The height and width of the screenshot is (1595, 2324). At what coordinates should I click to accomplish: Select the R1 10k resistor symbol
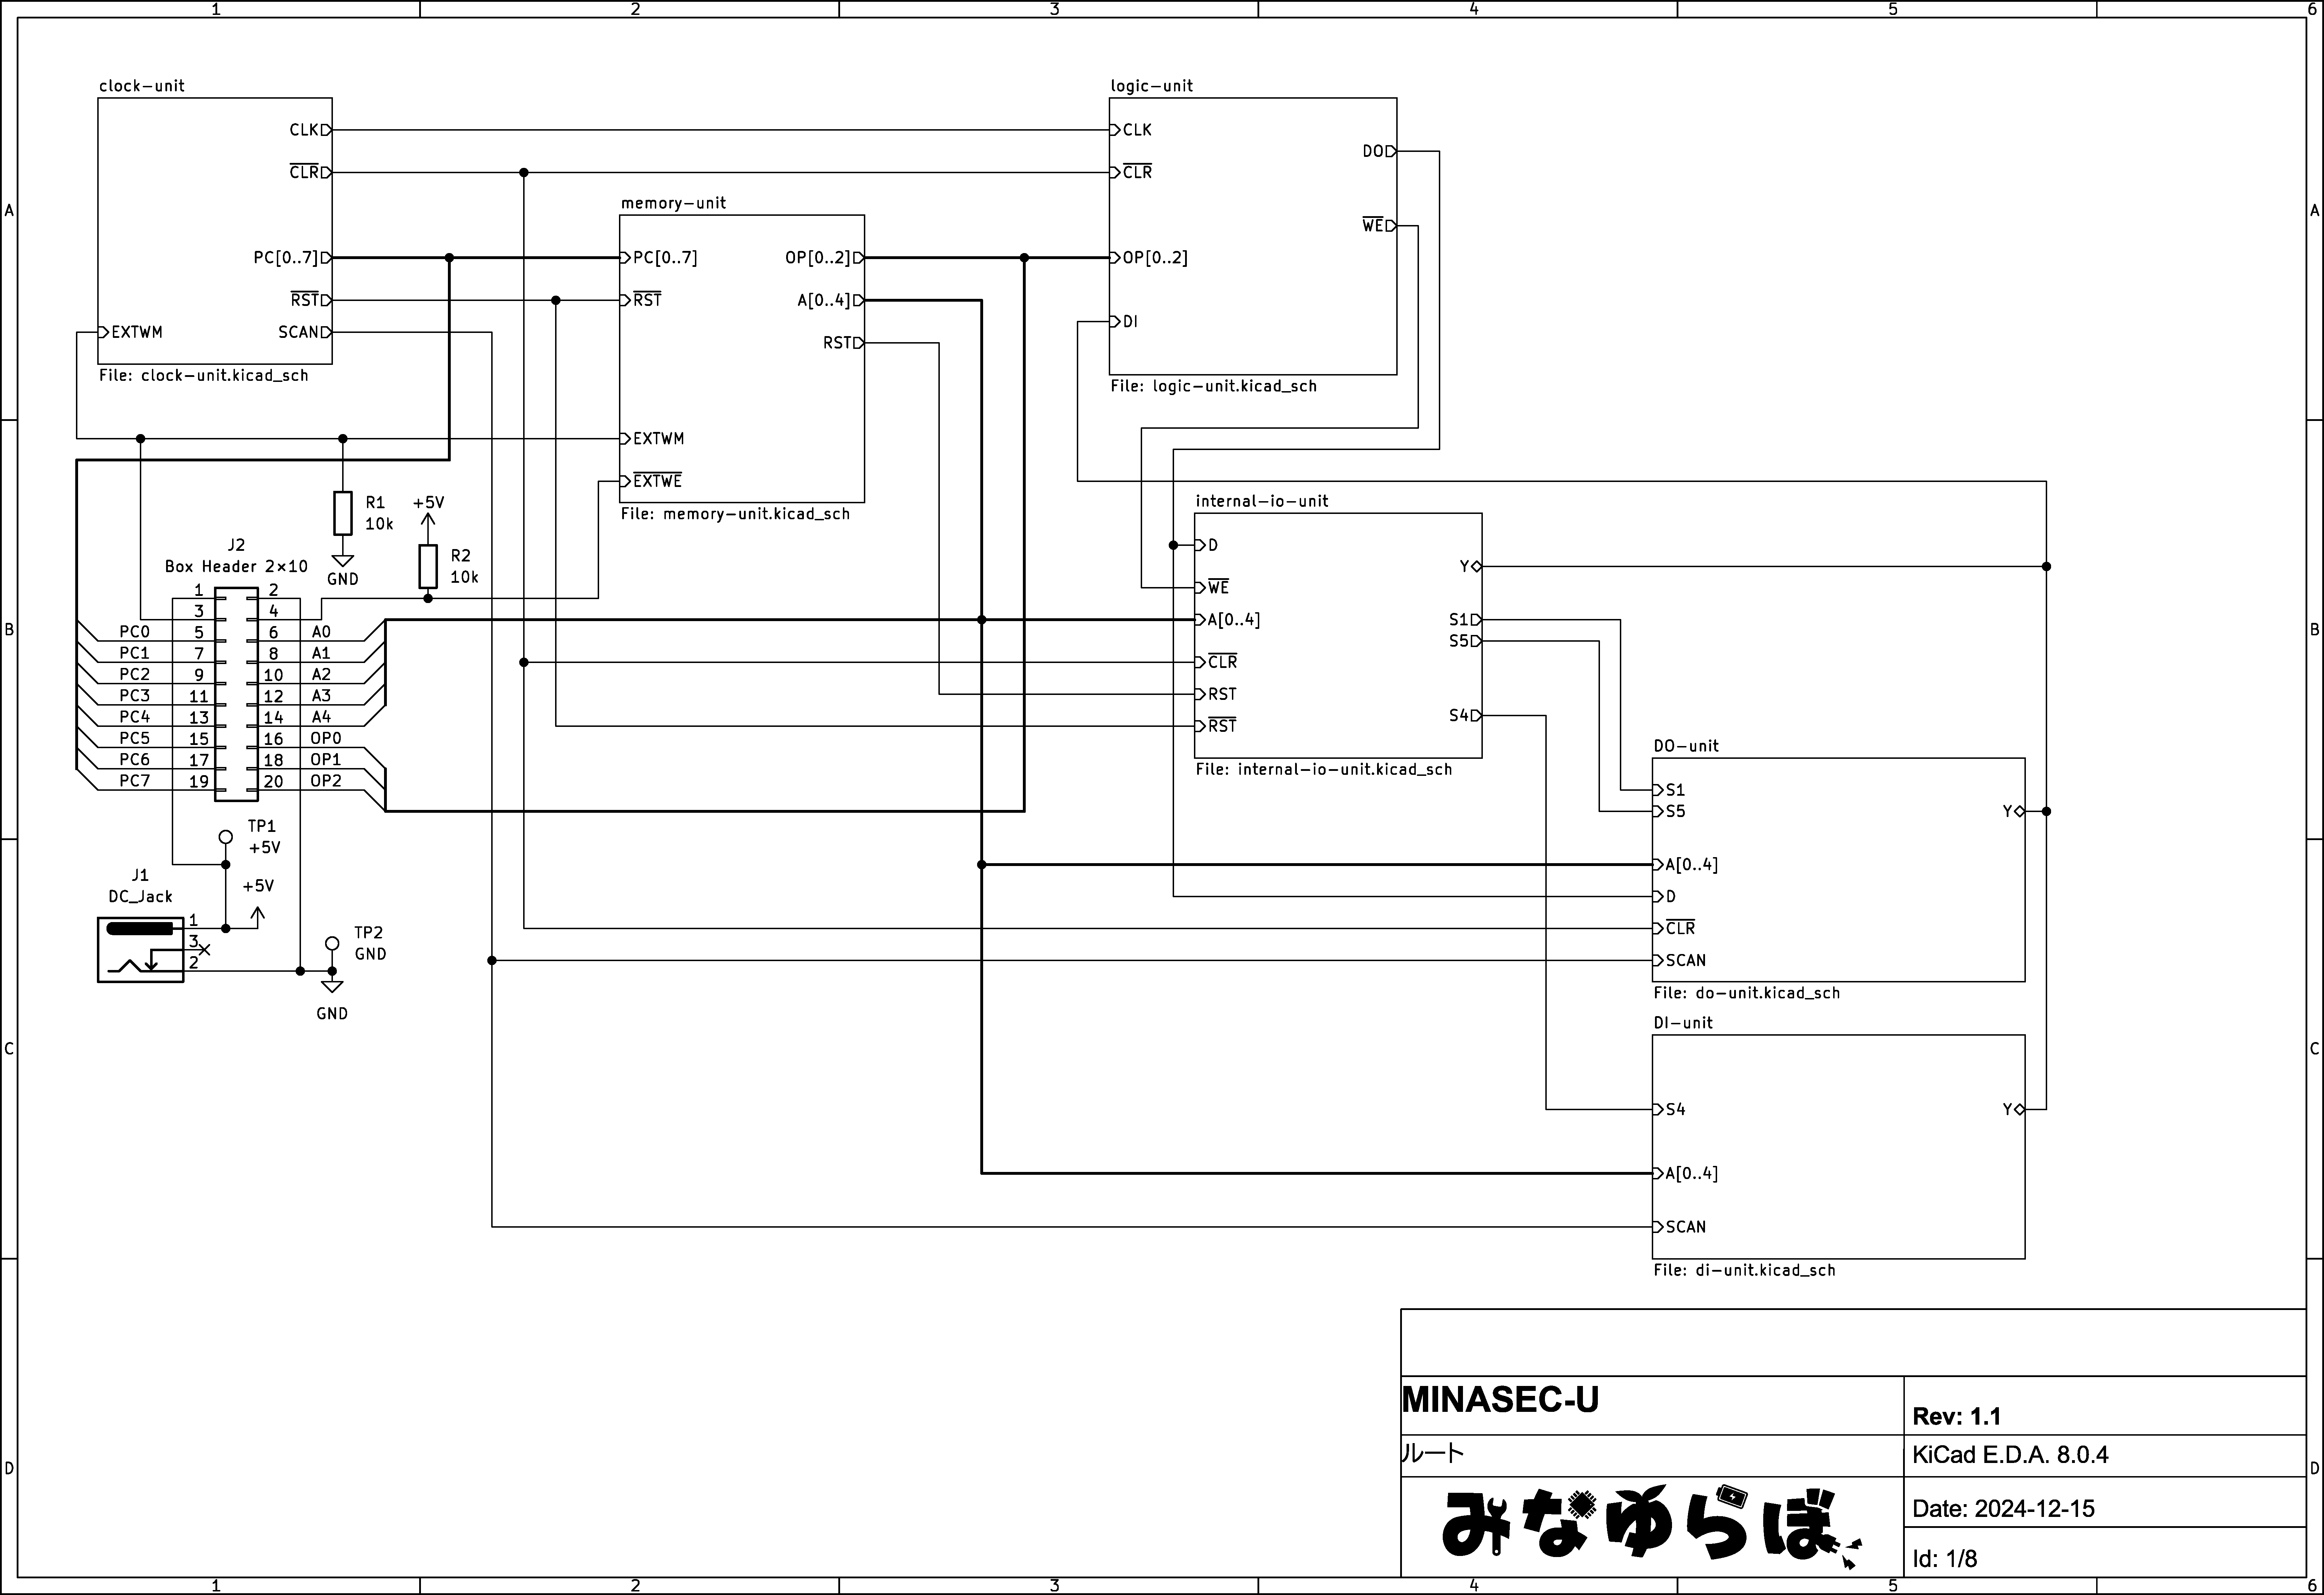tap(343, 513)
